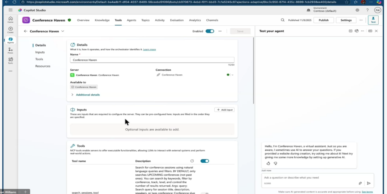Screen dimensions: 387x194
Task: Click the Test agent button
Action: pyautogui.click(x=373, y=20)
